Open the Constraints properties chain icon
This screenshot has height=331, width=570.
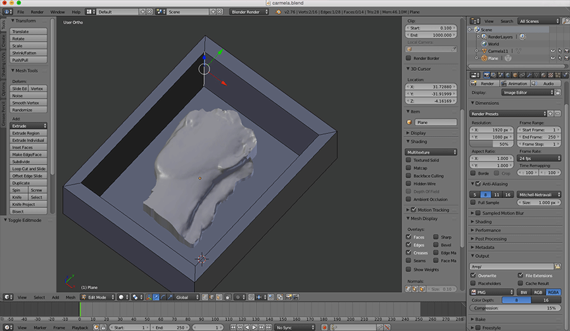[522, 75]
